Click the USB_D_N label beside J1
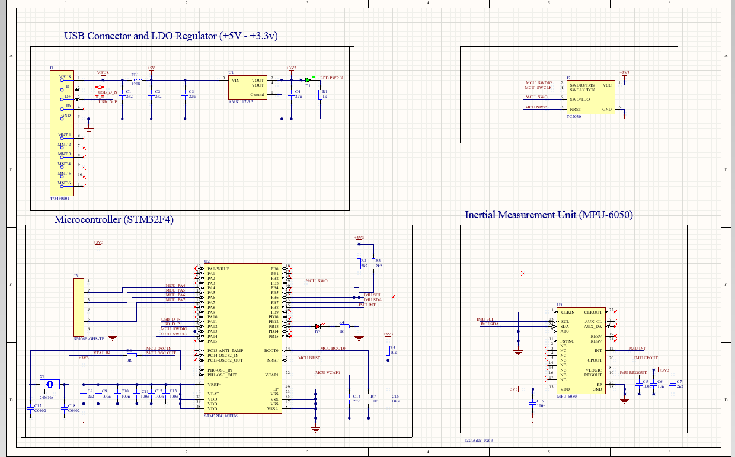Viewport: 735px width, 457px height. 107,92
